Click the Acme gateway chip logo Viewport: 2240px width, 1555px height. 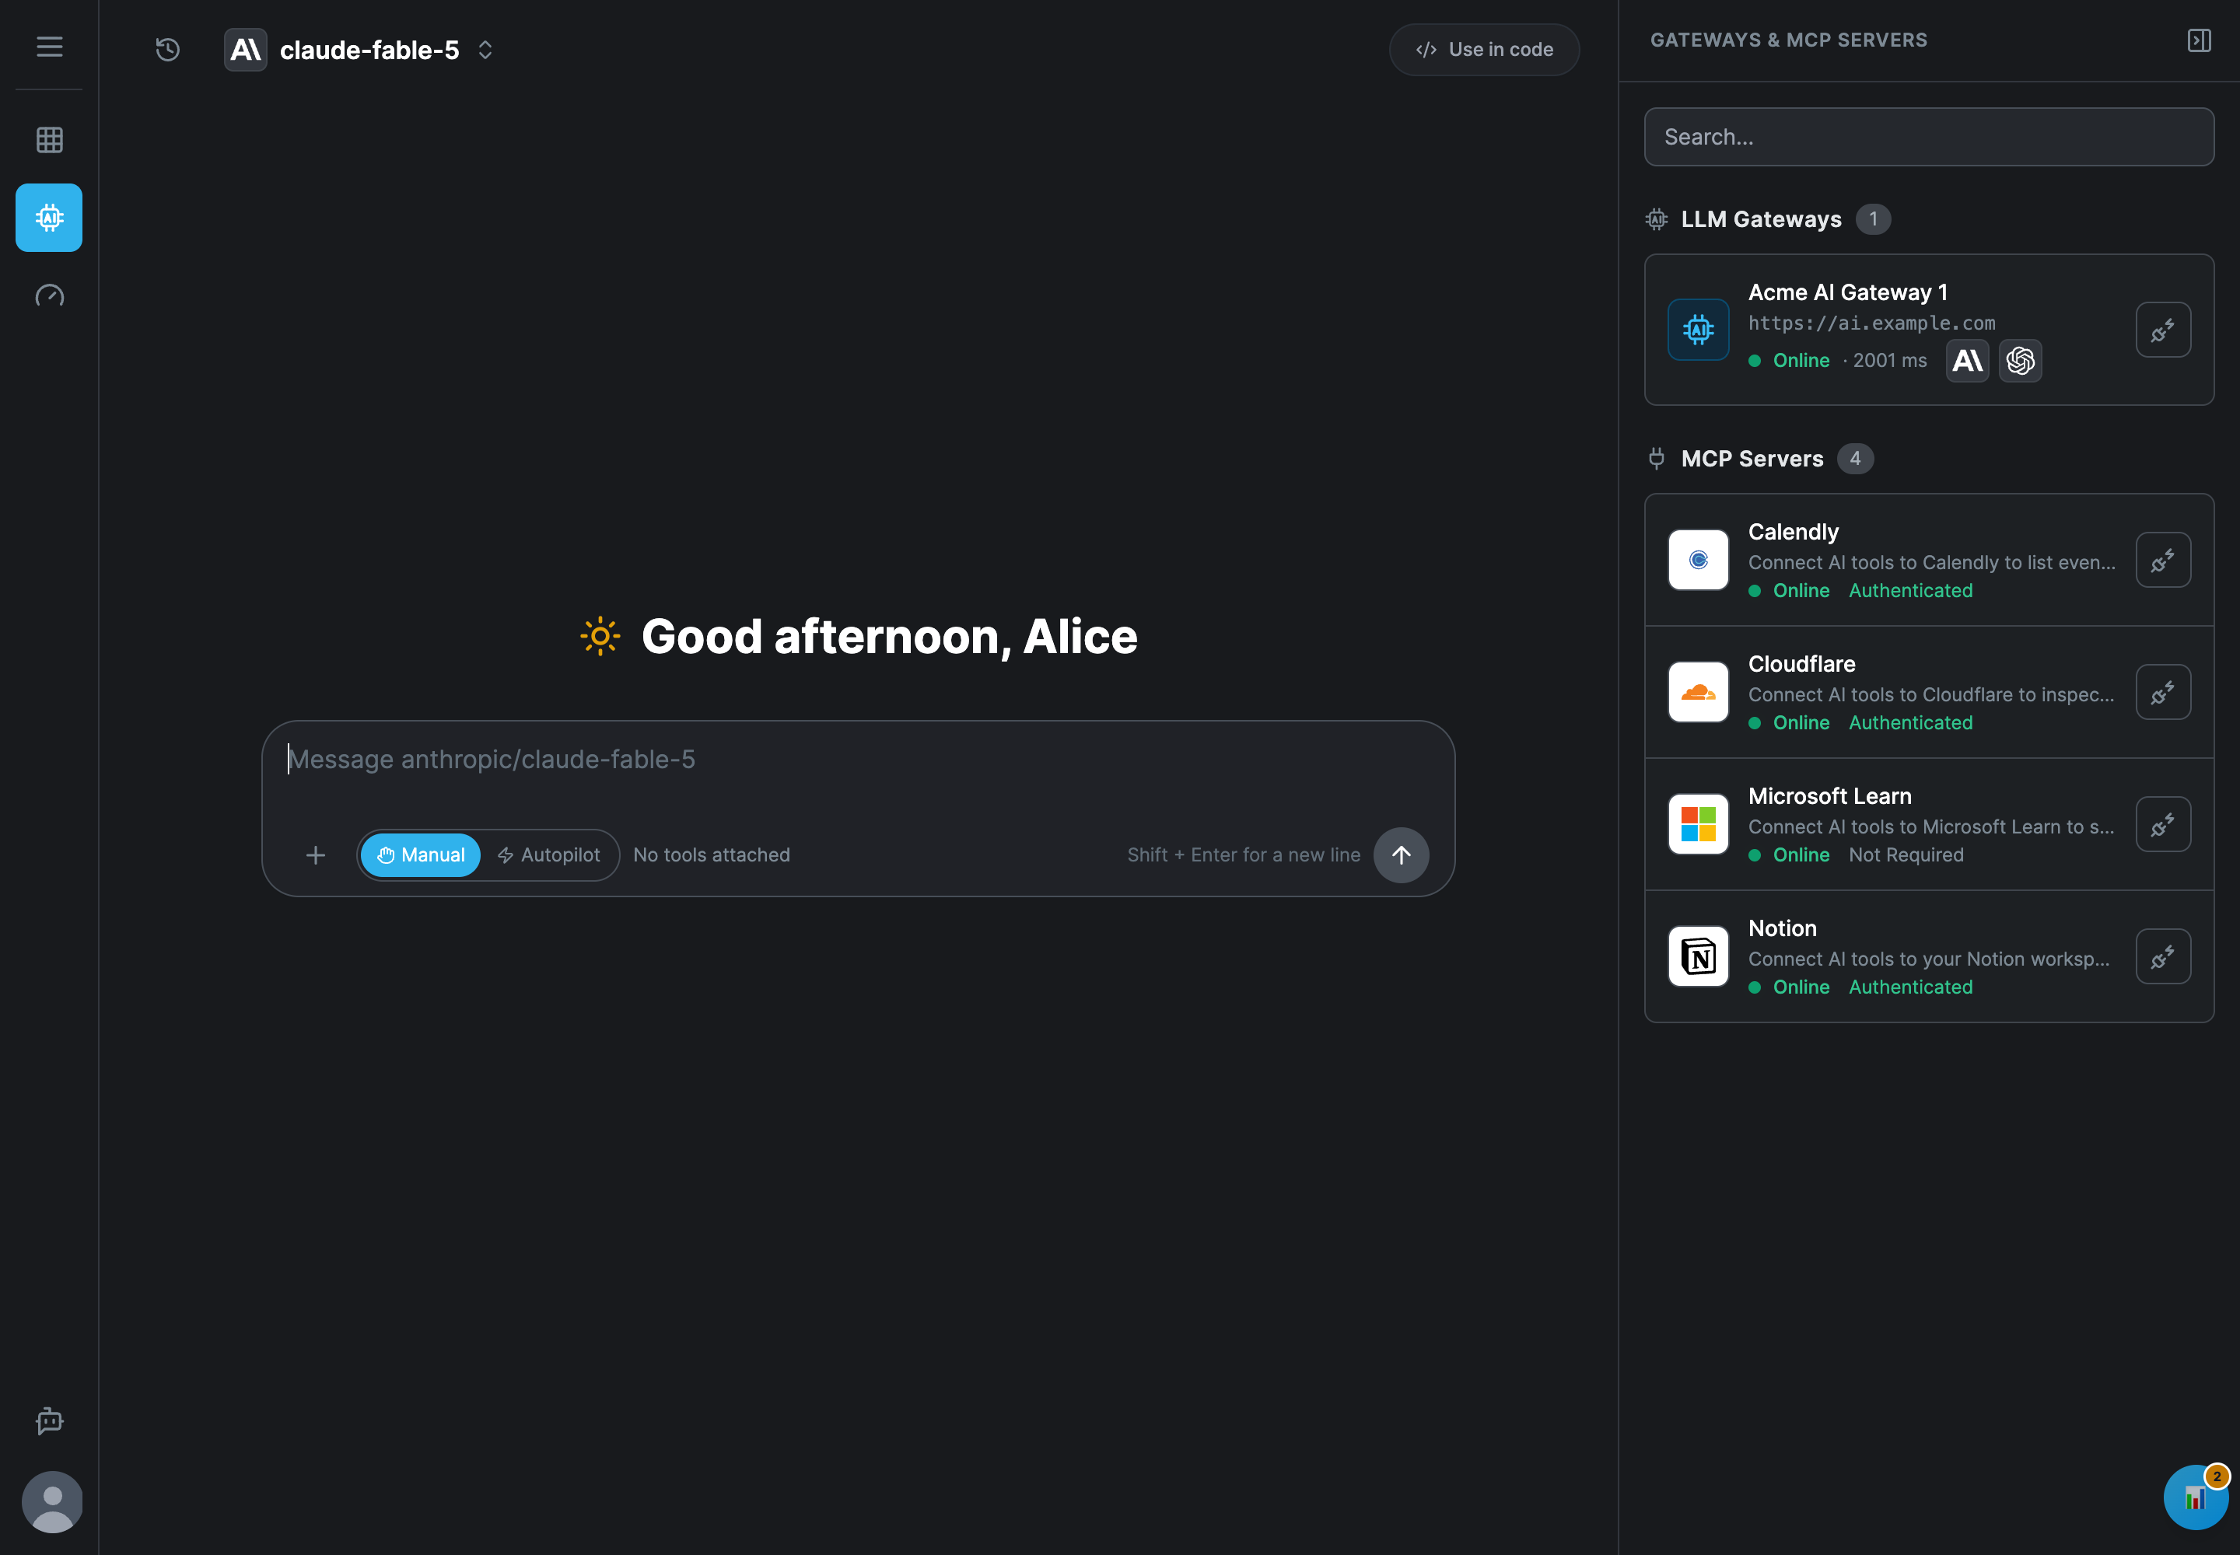(1697, 330)
